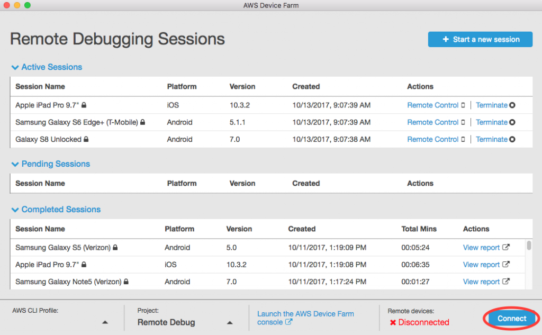
Task: Click external icon after console link
Action: pos(288,322)
